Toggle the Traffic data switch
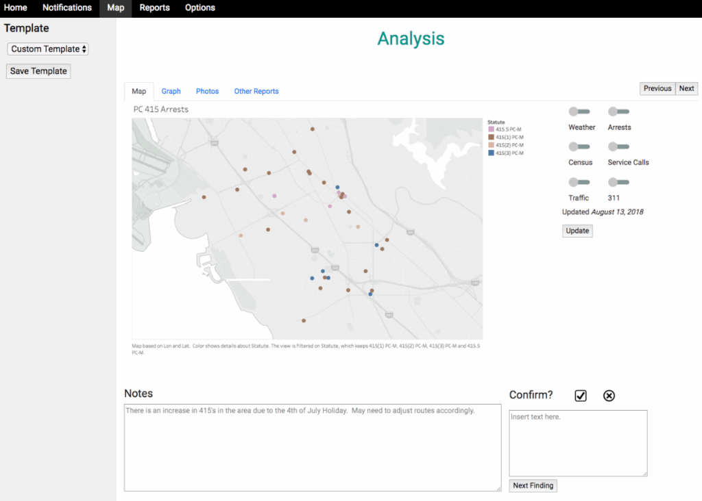702x501 pixels. click(579, 182)
